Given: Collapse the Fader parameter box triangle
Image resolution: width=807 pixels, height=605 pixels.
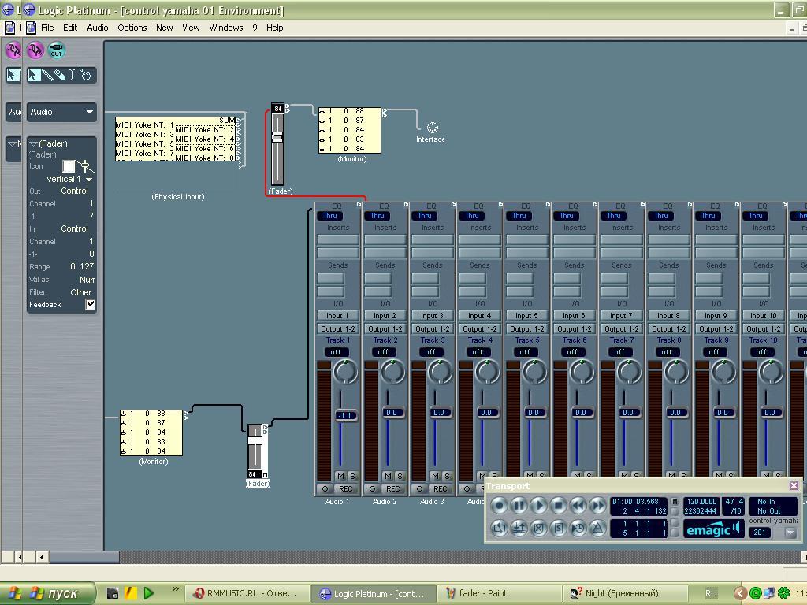Looking at the screenshot, I should 33,144.
